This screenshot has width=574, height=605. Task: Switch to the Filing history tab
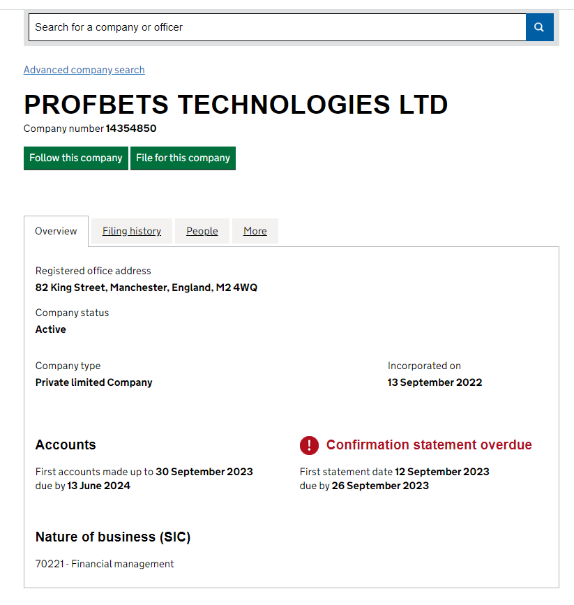click(x=132, y=231)
